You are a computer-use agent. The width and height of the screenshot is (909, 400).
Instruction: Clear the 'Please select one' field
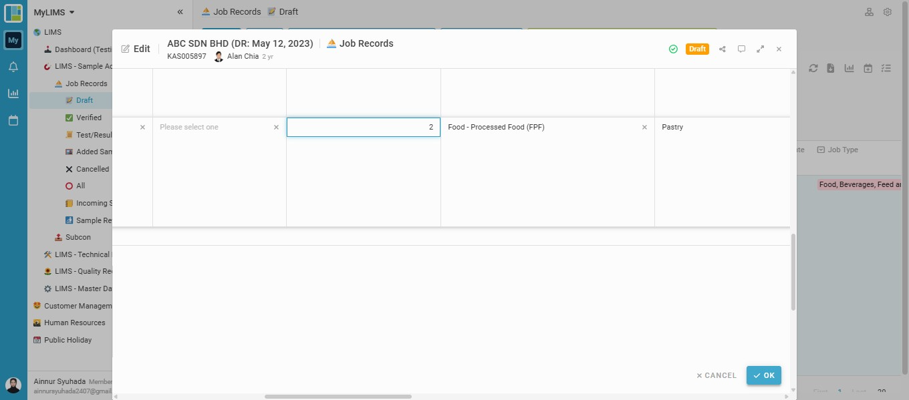[276, 127]
